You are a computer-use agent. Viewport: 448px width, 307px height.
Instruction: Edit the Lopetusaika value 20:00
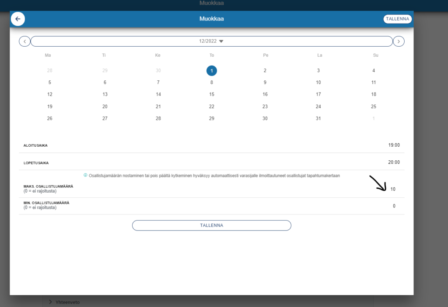coord(394,162)
